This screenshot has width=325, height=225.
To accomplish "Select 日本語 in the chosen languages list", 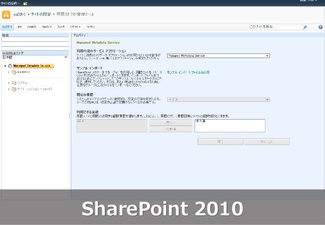I will pyautogui.click(x=200, y=121).
